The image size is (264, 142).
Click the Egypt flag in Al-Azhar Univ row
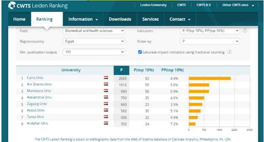106,123
